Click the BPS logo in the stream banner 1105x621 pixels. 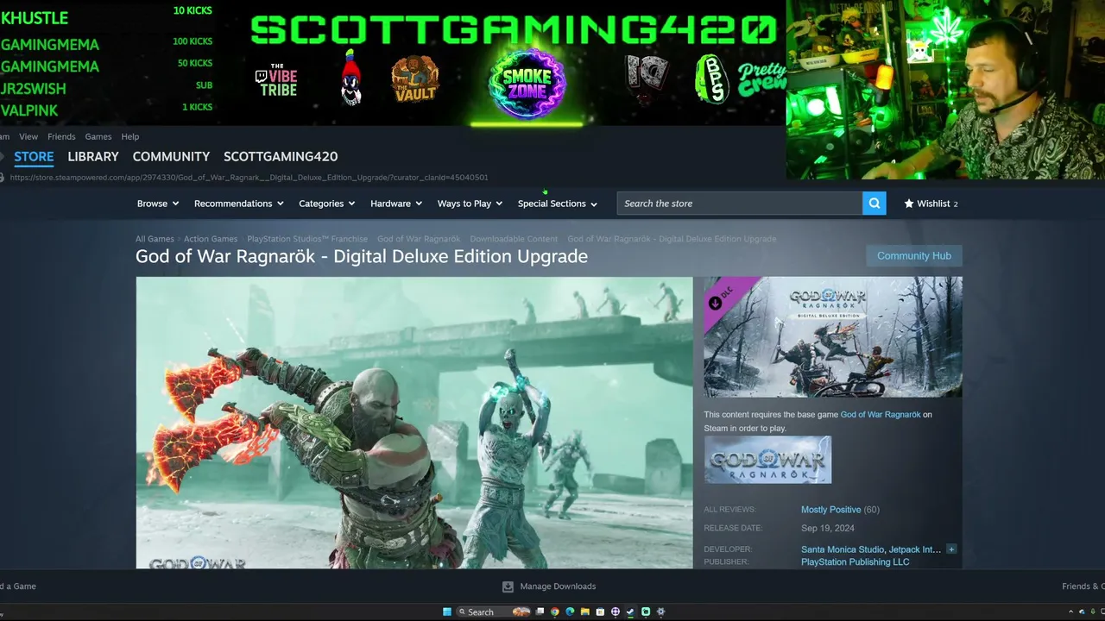coord(712,79)
